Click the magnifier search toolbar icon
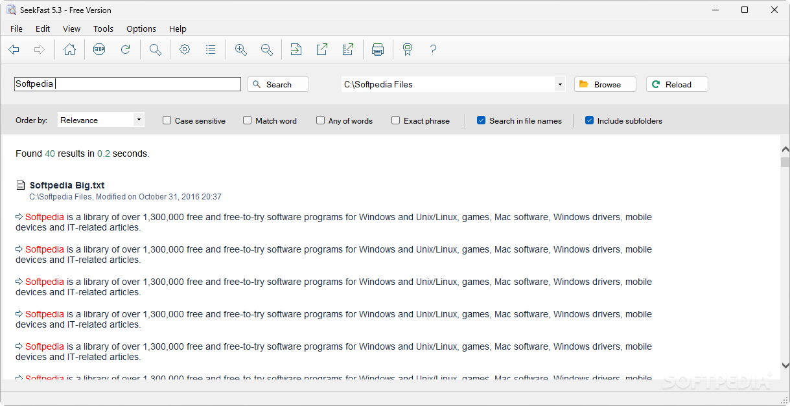Image resolution: width=790 pixels, height=406 pixels. click(156, 50)
